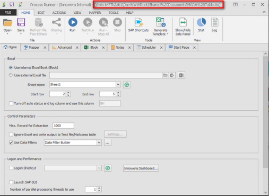Click the Max. Record for Extraction field
This screenshot has width=269, height=196.
tap(63, 126)
